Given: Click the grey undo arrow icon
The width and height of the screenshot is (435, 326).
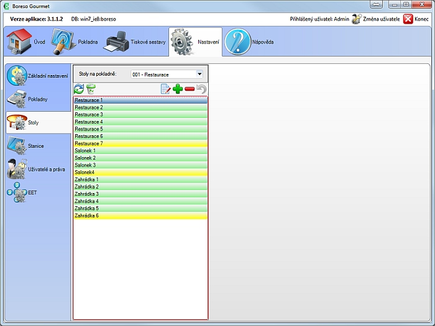Looking at the screenshot, I should tap(201, 89).
